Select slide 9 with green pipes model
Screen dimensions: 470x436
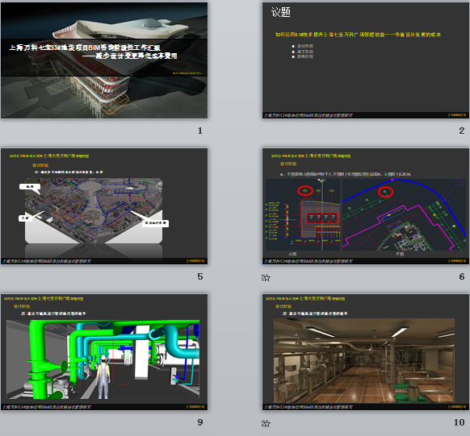[104, 352]
